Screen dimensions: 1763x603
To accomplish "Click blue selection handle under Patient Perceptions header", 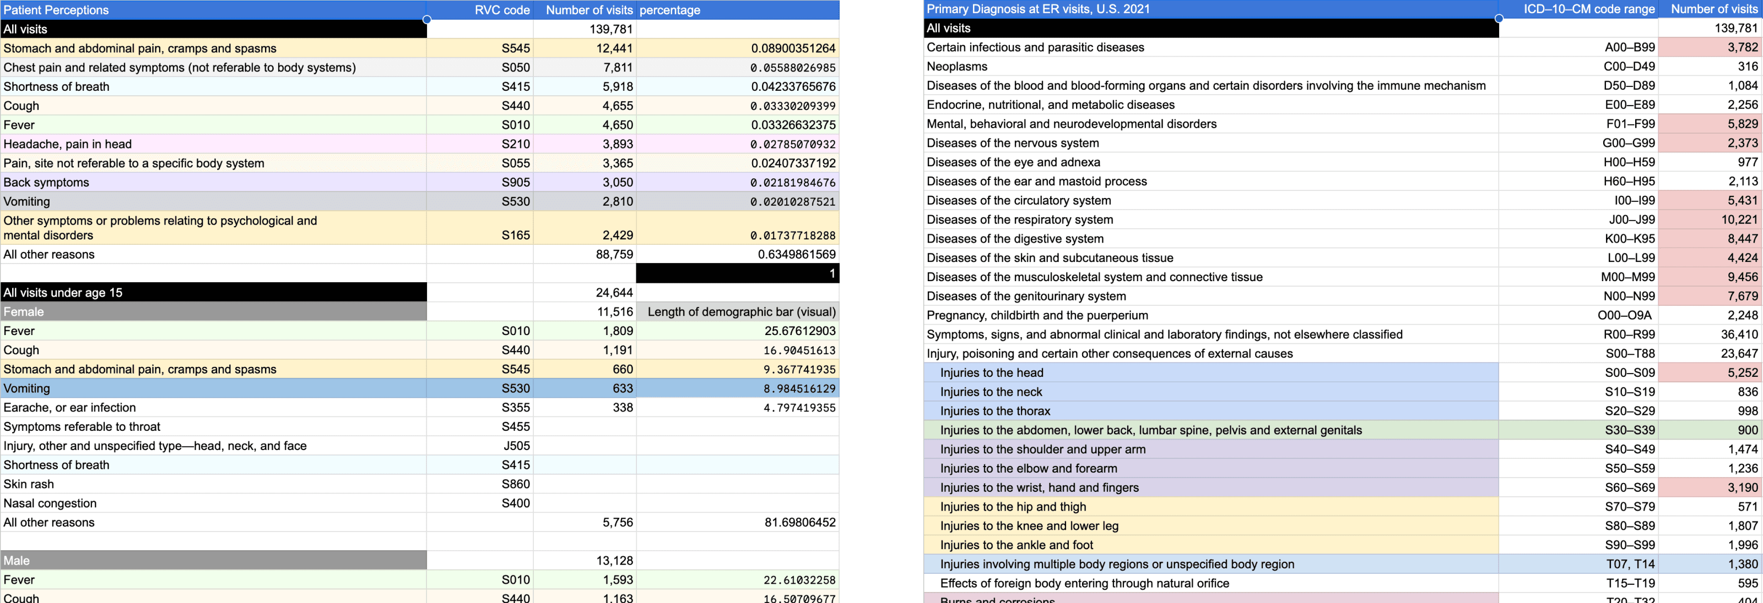I will [426, 19].
